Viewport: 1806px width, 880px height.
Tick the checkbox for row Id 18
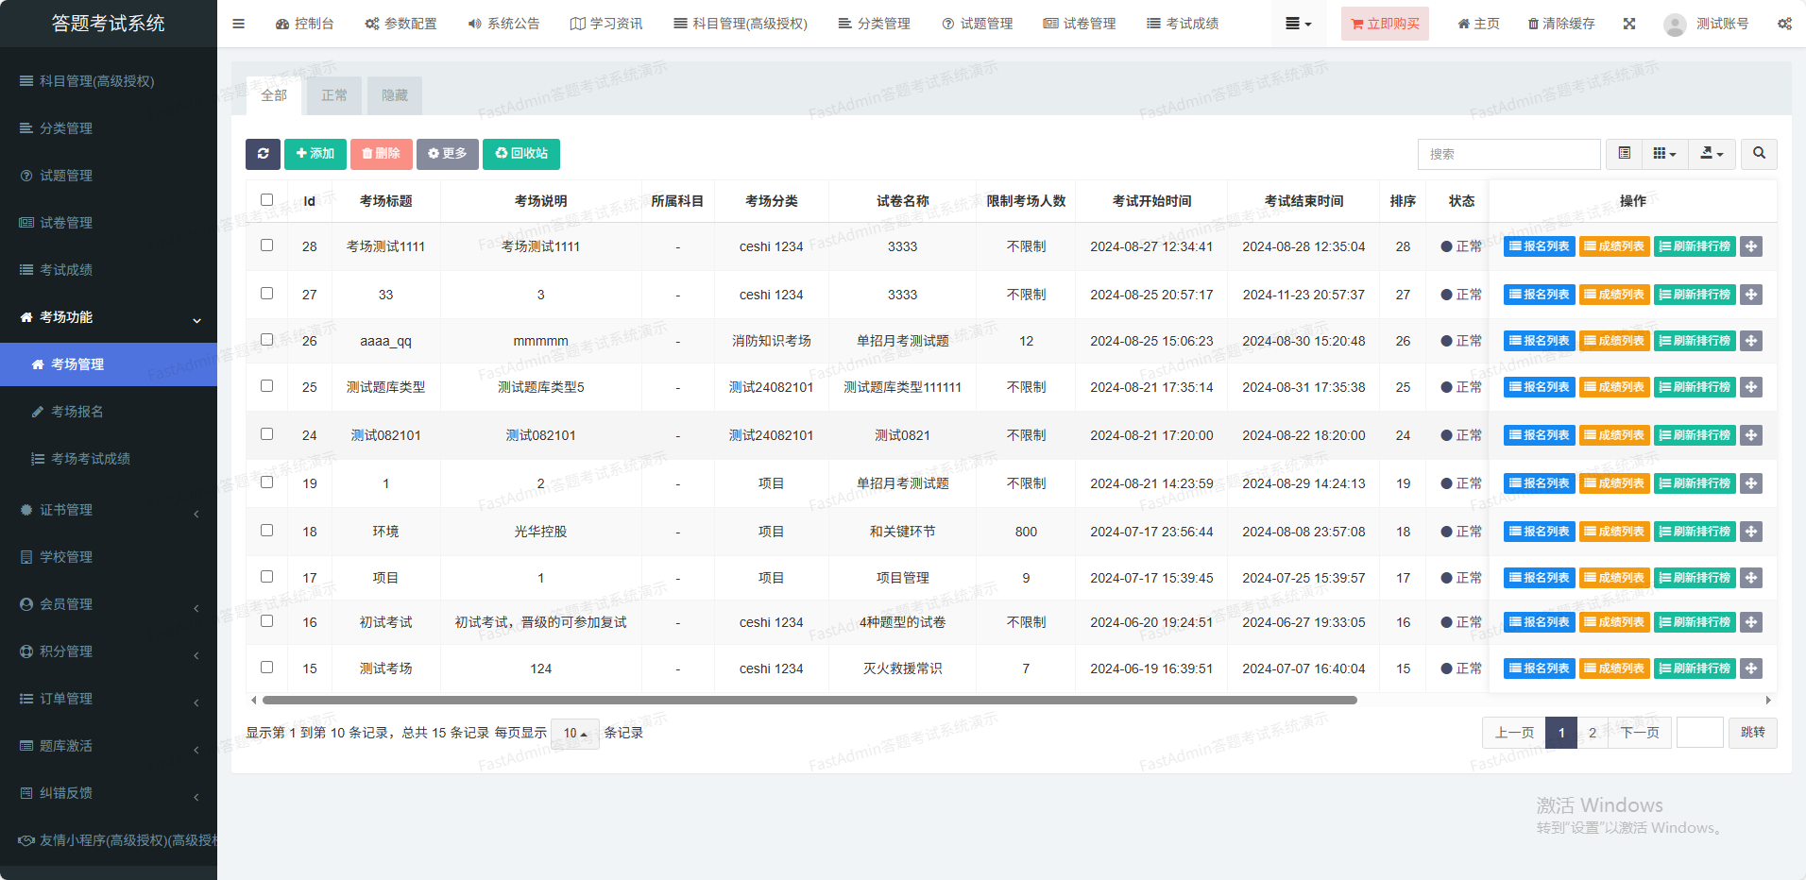click(267, 531)
